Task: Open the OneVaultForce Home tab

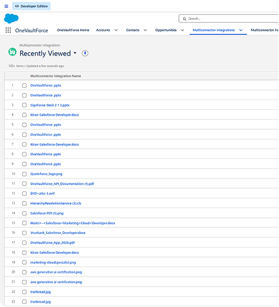Action: [73, 30]
